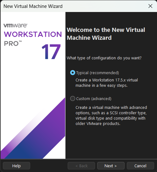Screen dimensions: 157x172
Task: Open Help for the wizard
Action: (x=16, y=166)
